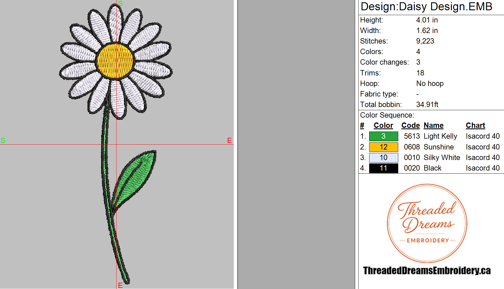
Task: Select the Width value 1.62 in
Action: [x=427, y=30]
